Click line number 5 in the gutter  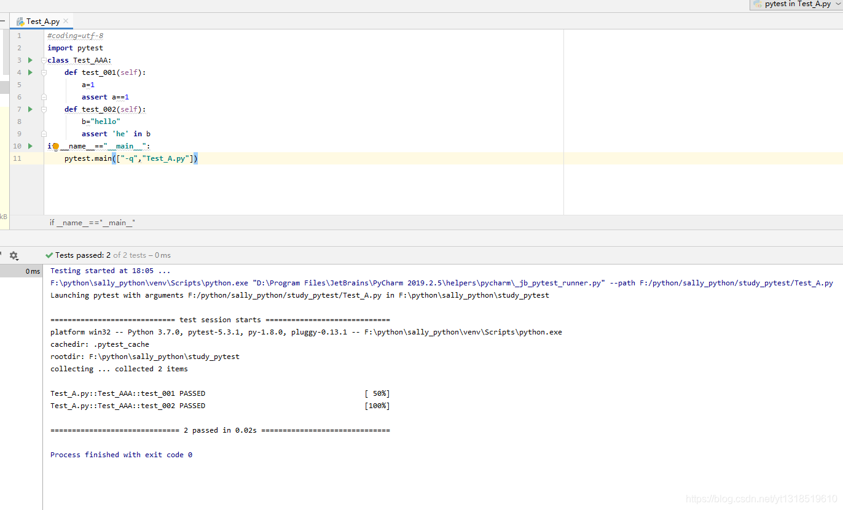(18, 85)
